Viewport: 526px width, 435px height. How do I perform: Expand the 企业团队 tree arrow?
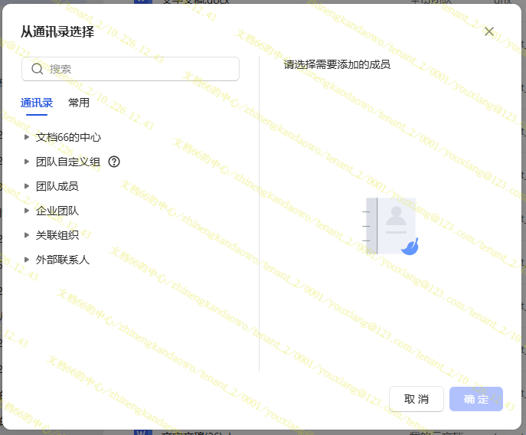click(x=27, y=211)
